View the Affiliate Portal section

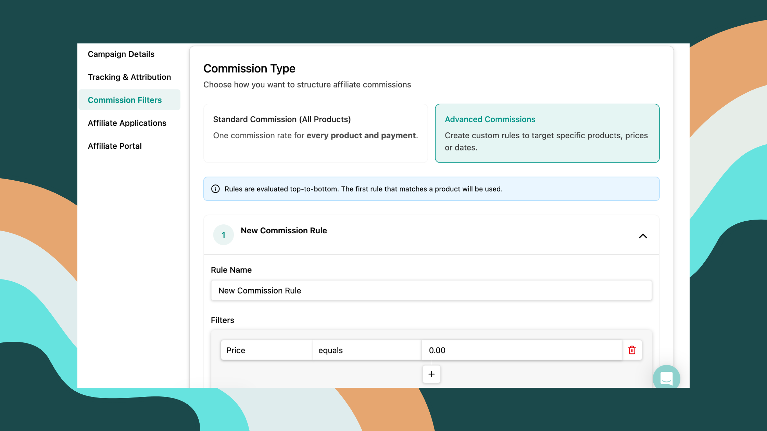(x=115, y=146)
